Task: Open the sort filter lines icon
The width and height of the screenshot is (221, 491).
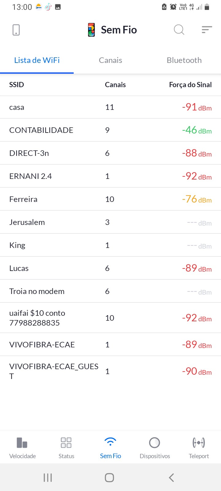Action: (207, 29)
